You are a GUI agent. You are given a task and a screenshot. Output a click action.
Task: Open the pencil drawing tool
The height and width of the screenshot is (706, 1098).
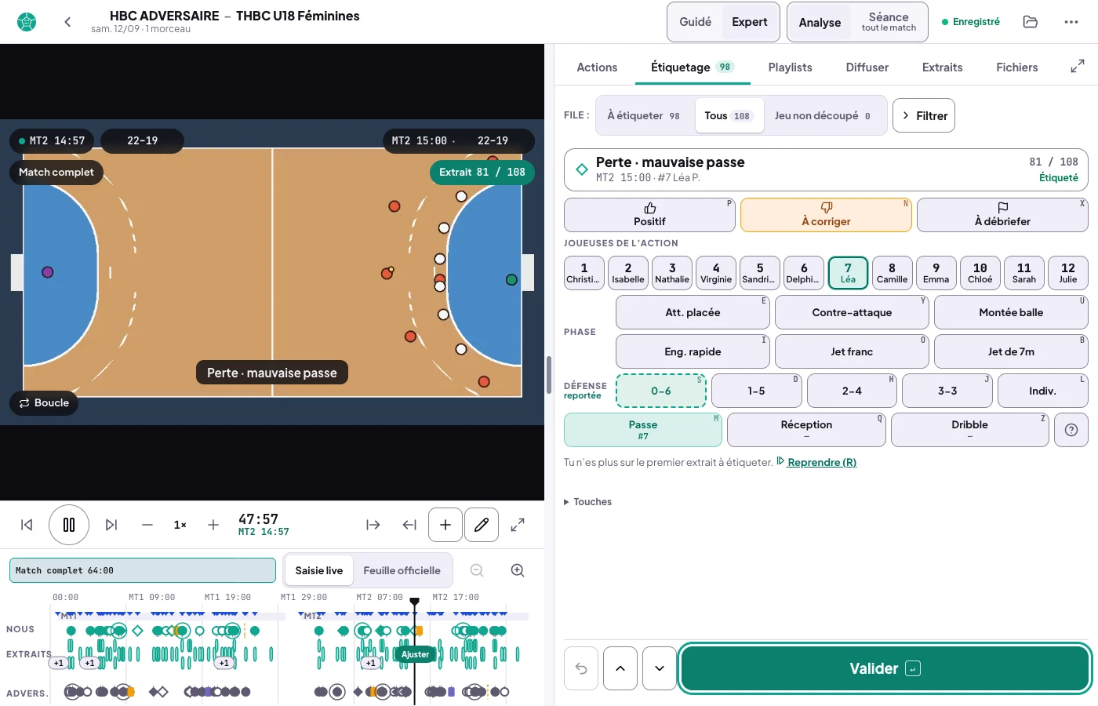[482, 525]
